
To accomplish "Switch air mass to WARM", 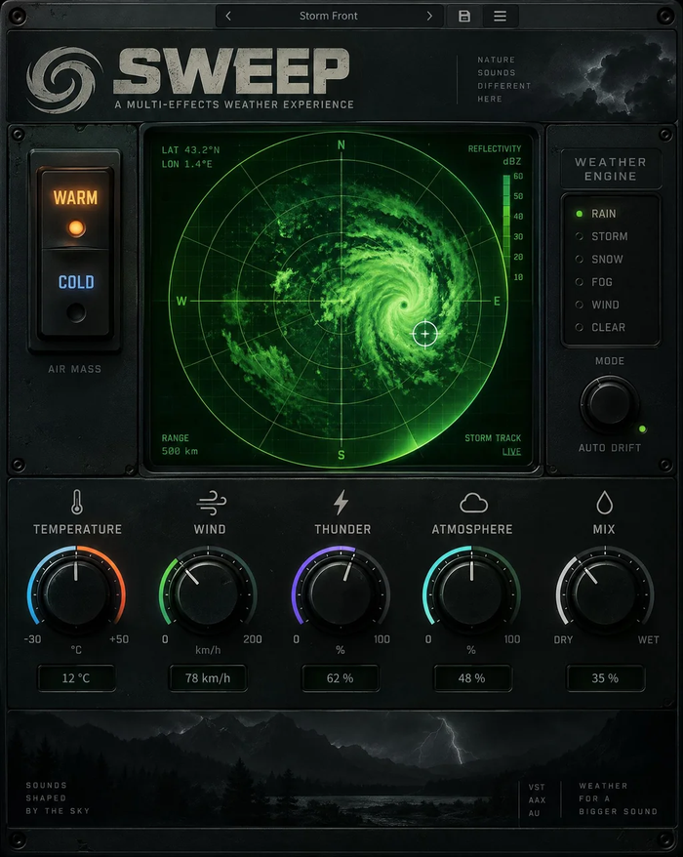I will click(x=75, y=209).
